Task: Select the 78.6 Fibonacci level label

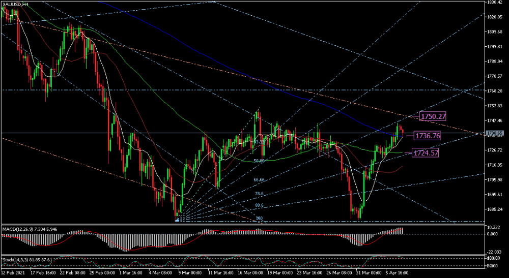Action: [259, 194]
